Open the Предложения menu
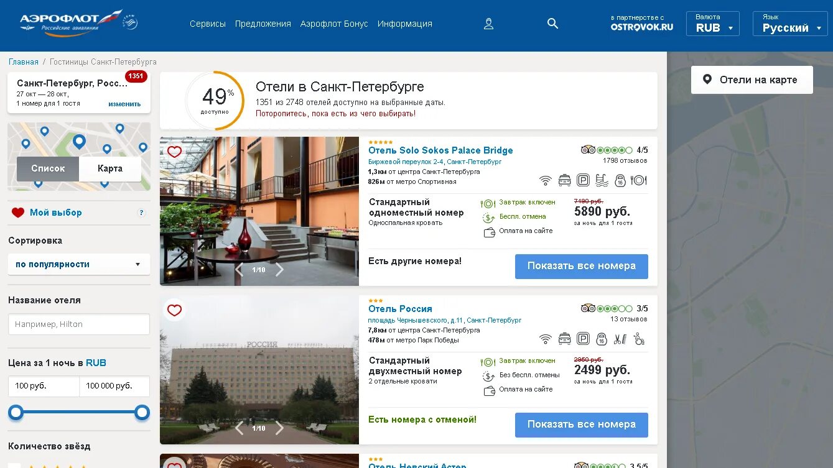The width and height of the screenshot is (833, 468). coord(263,24)
